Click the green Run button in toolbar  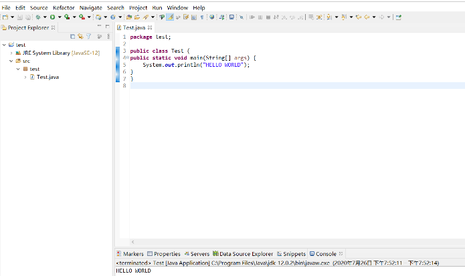[52, 17]
